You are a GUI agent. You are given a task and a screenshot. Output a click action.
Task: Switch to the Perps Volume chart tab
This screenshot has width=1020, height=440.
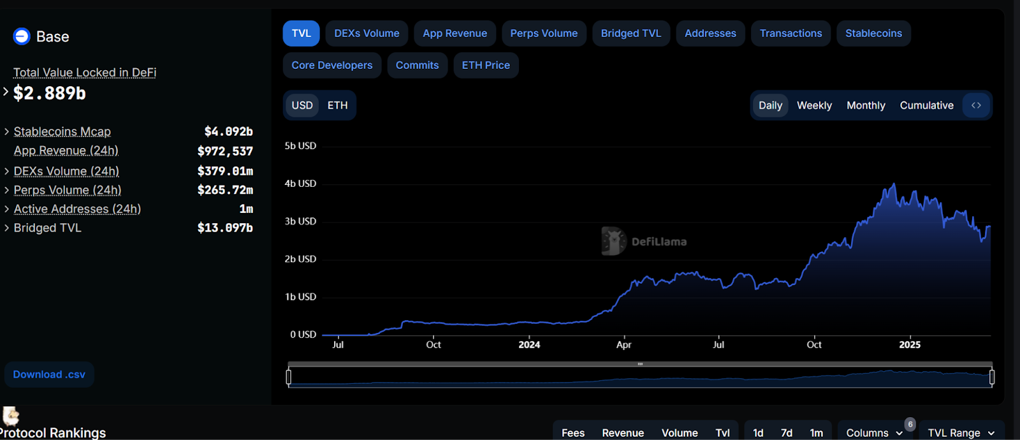point(544,33)
